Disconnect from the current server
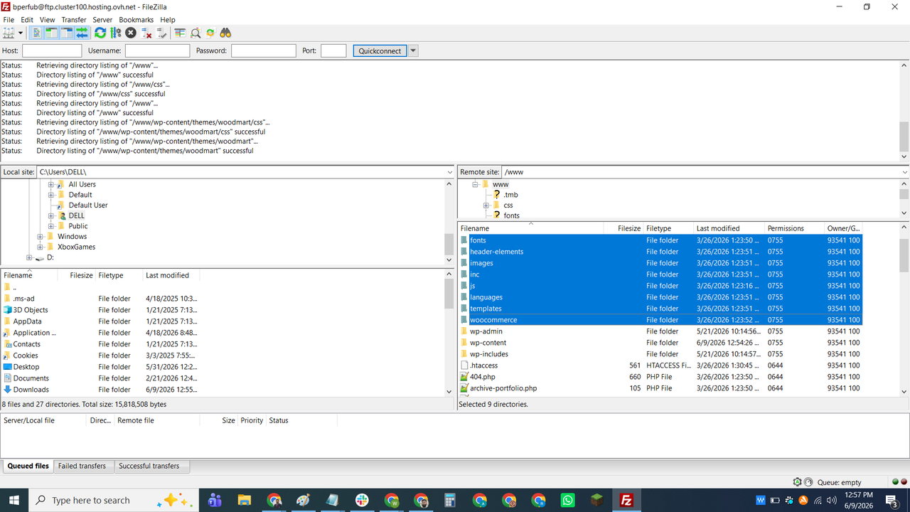910x512 pixels. coord(146,33)
